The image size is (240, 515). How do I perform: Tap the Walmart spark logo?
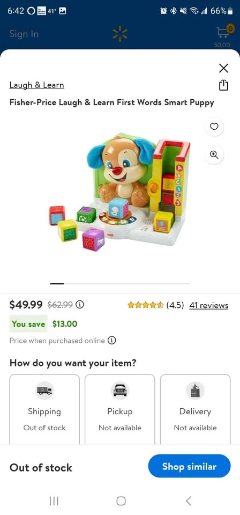point(120,34)
